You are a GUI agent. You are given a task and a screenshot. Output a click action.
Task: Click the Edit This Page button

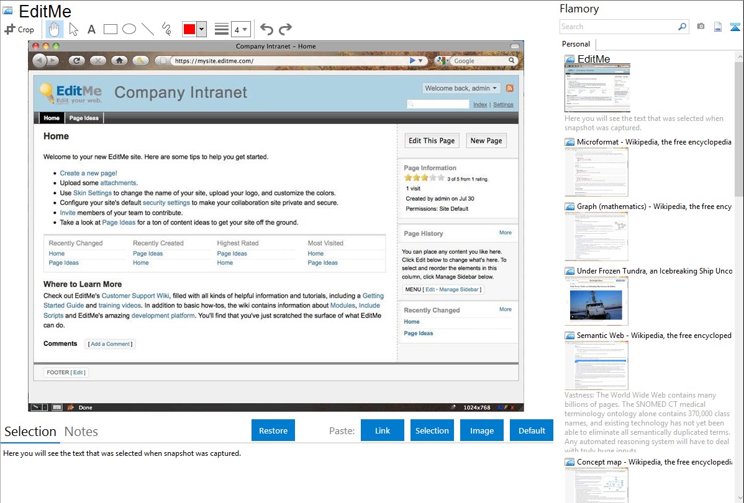pos(432,140)
